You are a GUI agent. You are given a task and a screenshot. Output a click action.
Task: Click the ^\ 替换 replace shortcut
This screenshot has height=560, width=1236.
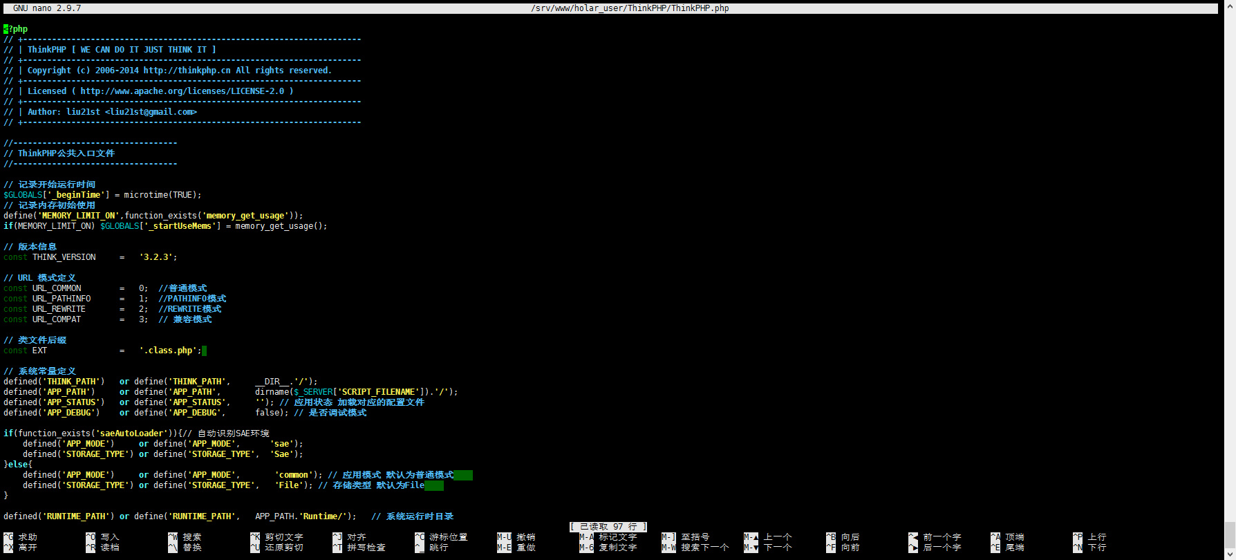pos(185,548)
